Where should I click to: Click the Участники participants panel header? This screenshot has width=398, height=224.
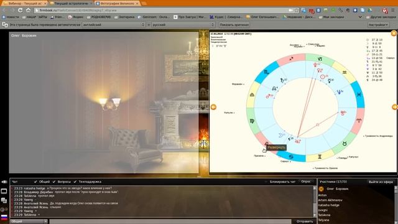(333, 182)
